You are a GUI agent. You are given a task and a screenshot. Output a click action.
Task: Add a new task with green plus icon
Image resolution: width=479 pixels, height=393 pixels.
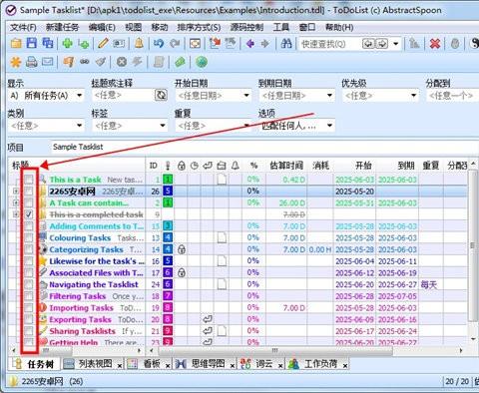click(x=68, y=44)
